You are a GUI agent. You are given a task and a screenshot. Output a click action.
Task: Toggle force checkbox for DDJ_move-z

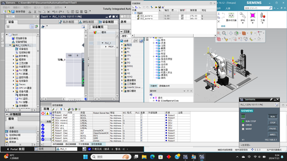click(x=182, y=16)
